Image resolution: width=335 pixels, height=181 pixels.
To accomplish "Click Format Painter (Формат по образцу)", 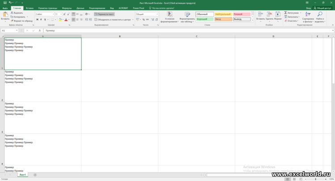I will point(21,21).
